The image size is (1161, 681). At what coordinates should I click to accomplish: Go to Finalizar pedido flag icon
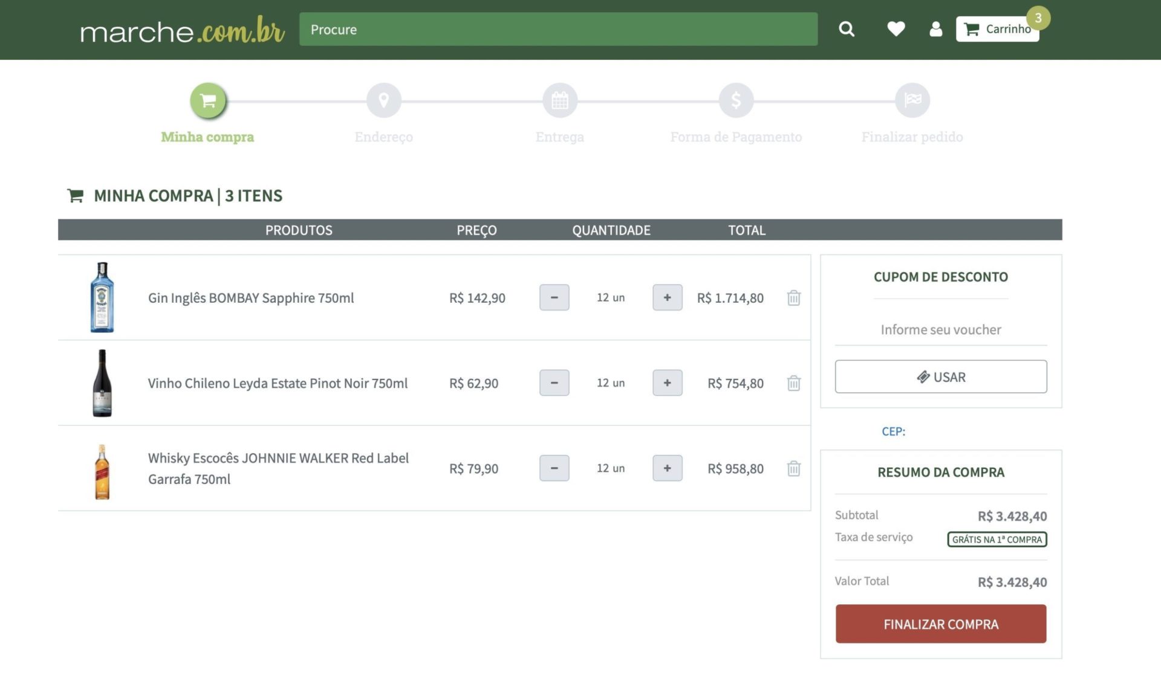[x=912, y=100]
